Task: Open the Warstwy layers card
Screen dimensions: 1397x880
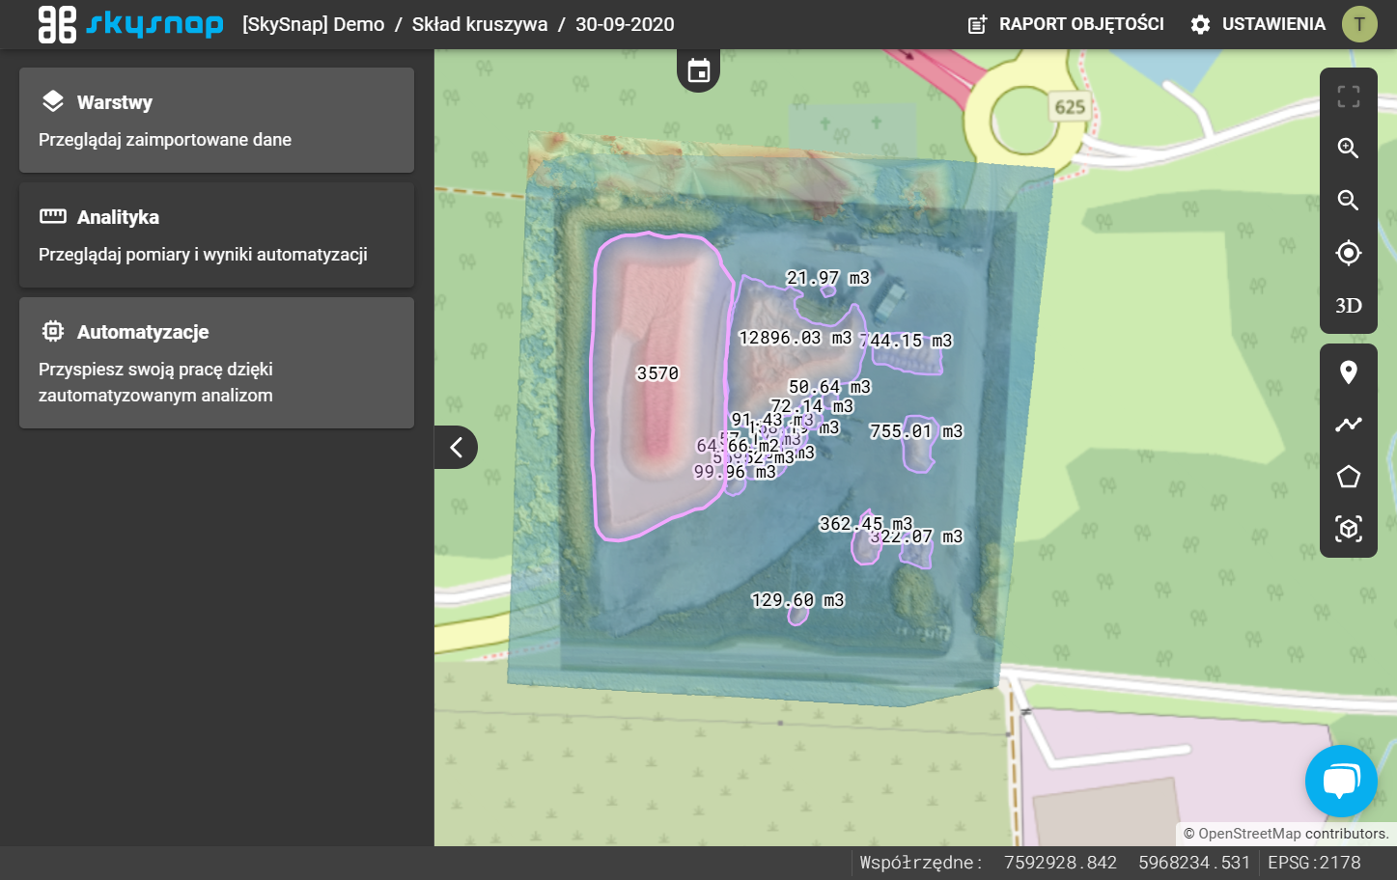Action: 216,120
